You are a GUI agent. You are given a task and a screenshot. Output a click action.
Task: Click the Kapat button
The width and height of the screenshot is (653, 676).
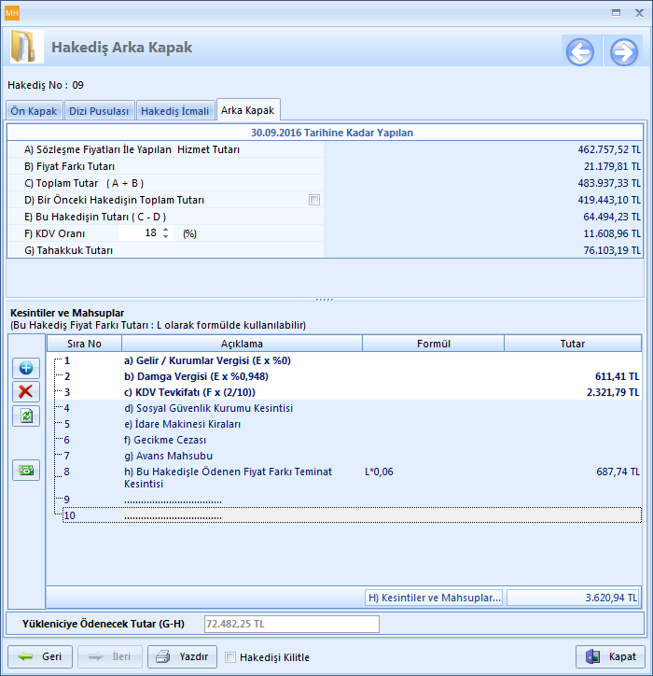coord(610,656)
